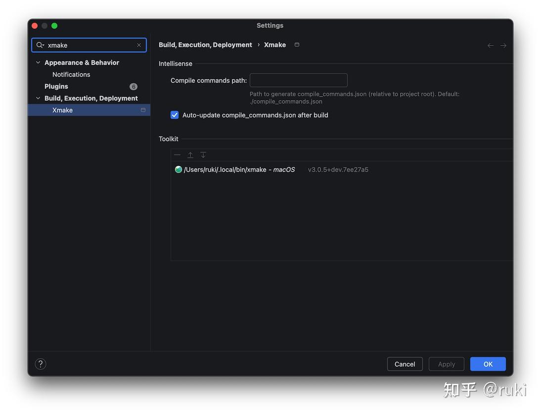Open the Notifications settings page
Viewport: 541px width, 413px height.
point(71,75)
